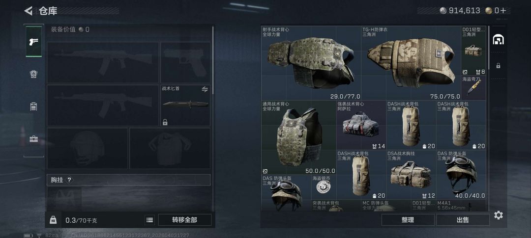Click the help question mark beside 胸挂
The width and height of the screenshot is (531, 238).
[x=69, y=180]
